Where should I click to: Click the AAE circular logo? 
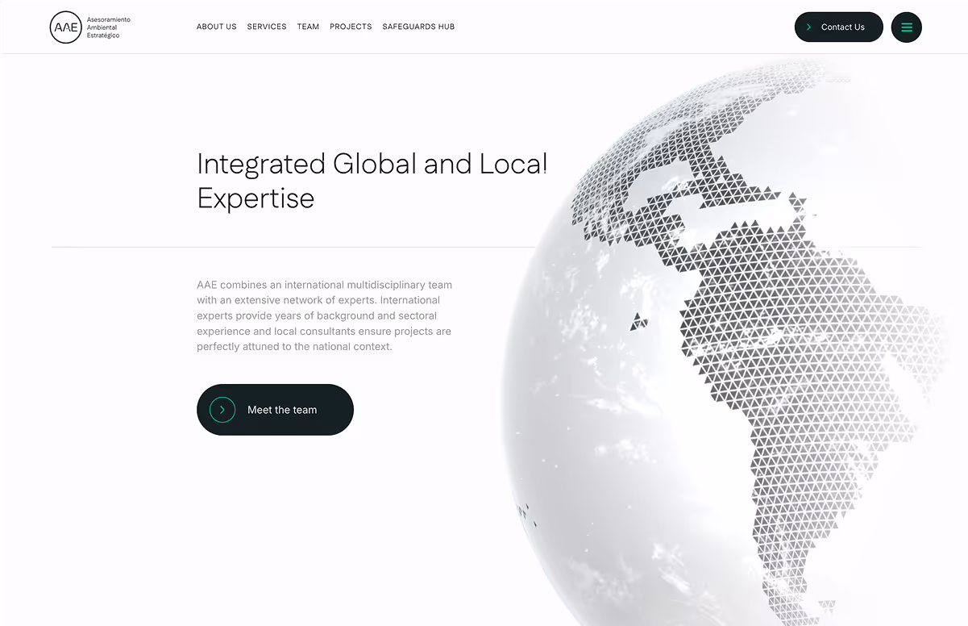click(65, 27)
